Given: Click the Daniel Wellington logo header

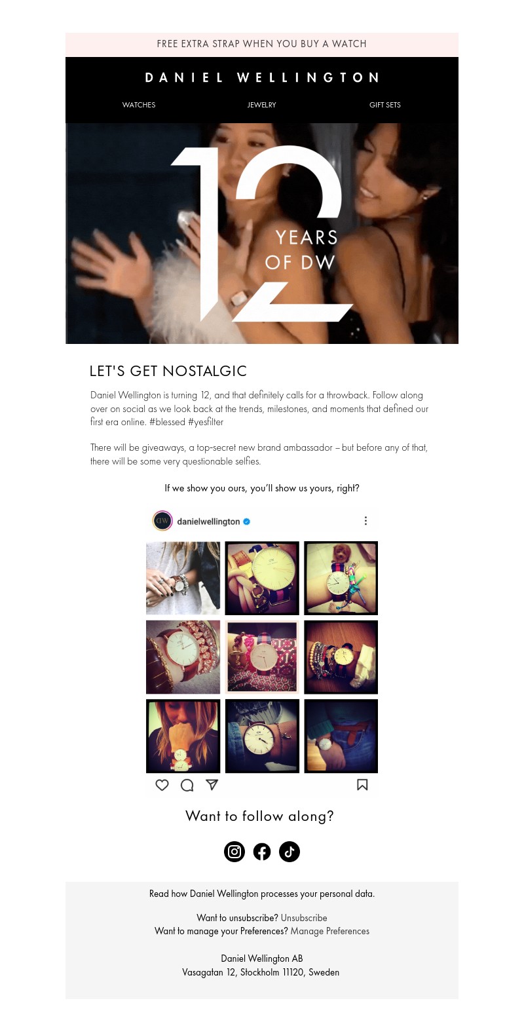Looking at the screenshot, I should tap(262, 77).
